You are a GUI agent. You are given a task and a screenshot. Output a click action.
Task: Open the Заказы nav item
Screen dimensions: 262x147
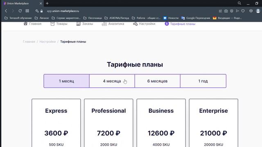(x=85, y=24)
